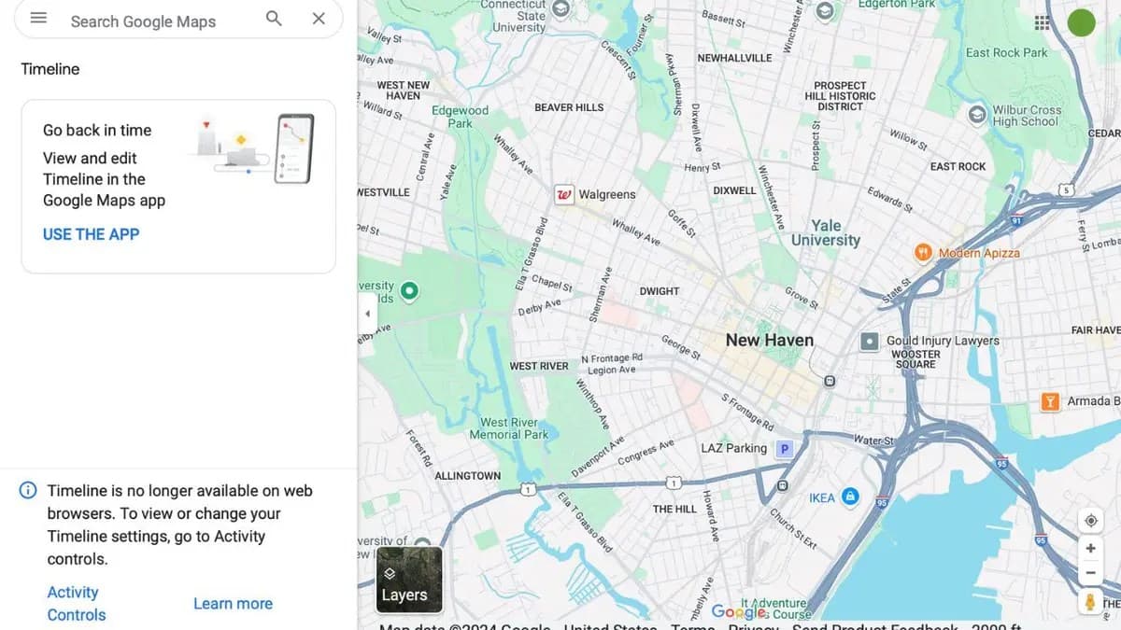Click the Show Your Location crosshair icon

coord(1090,520)
